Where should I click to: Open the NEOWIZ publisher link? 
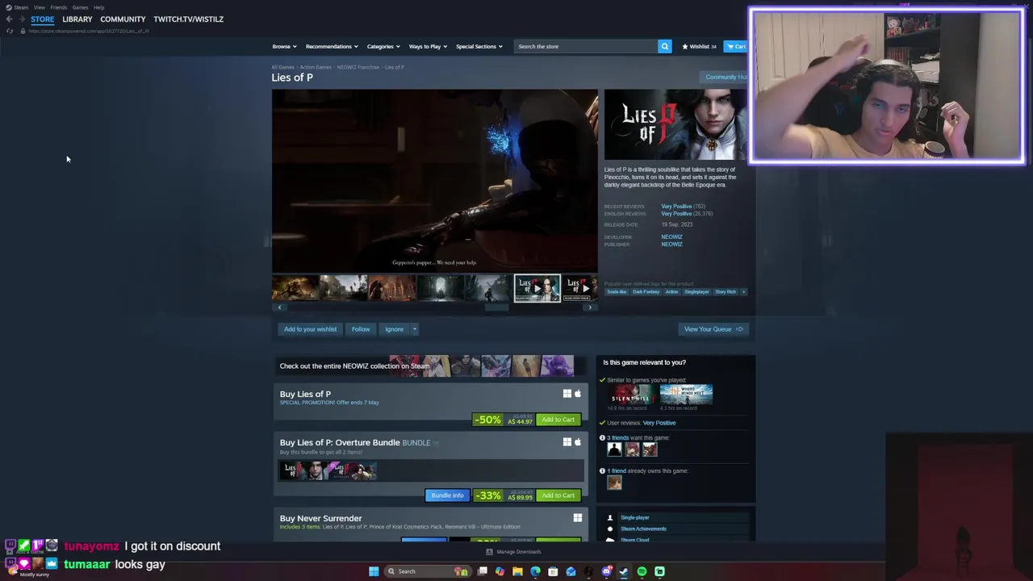(671, 244)
